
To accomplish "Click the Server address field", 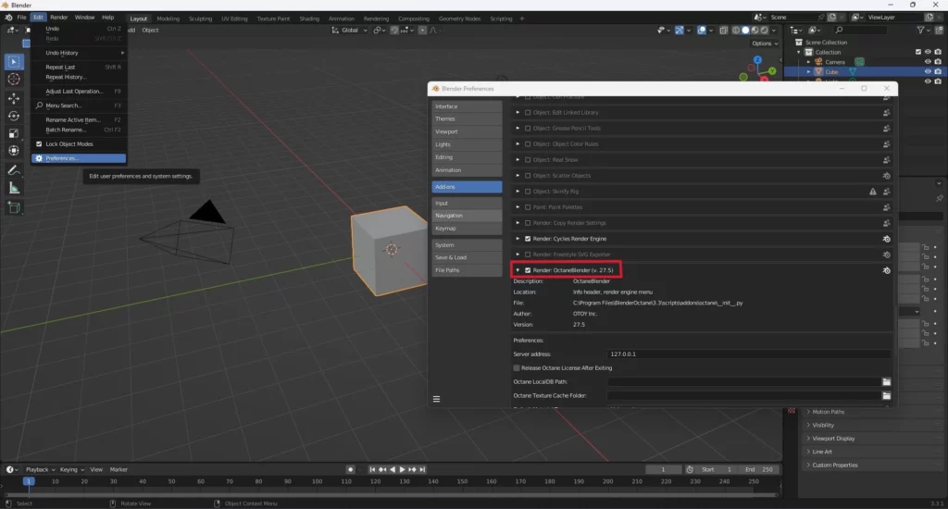I will point(749,354).
